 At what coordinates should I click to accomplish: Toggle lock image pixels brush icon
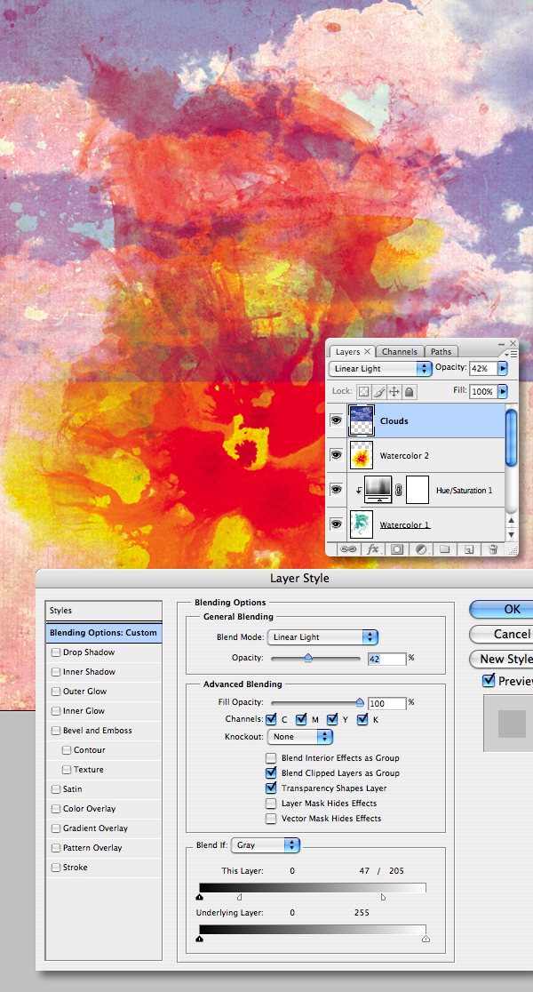(x=379, y=392)
